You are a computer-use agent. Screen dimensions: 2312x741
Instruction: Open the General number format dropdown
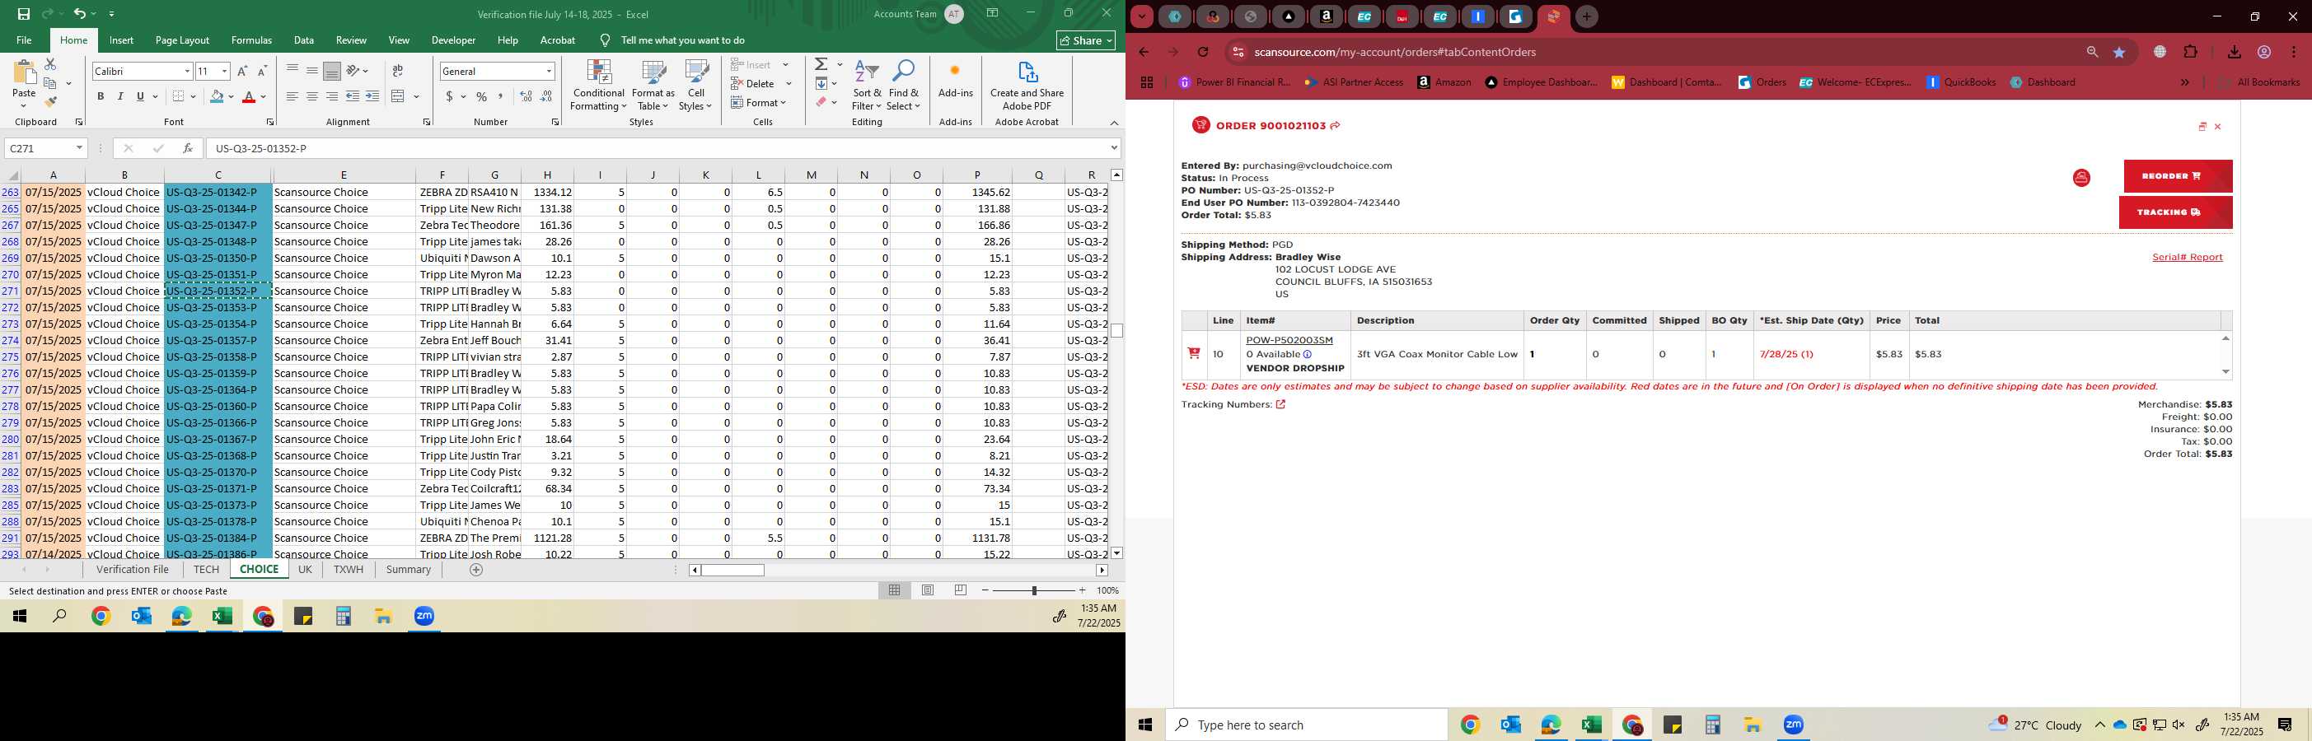coord(549,71)
